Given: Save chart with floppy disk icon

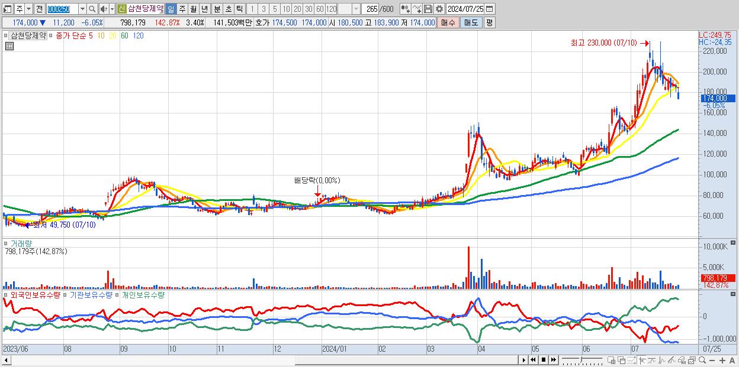Looking at the screenshot, I should pyautogui.click(x=428, y=9).
